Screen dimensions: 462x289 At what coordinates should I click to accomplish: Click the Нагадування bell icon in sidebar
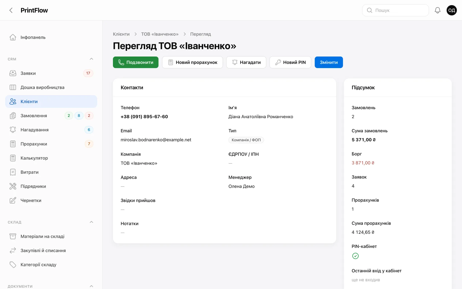coord(13,130)
